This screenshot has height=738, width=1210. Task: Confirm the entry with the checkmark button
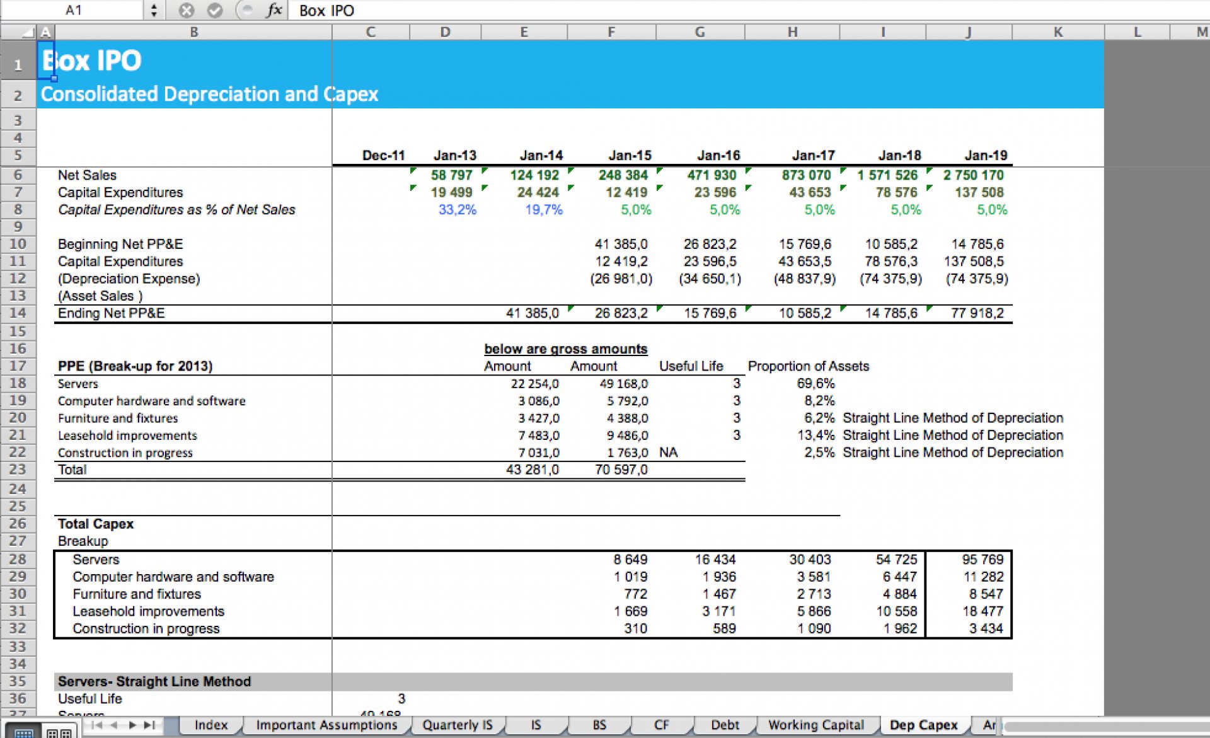click(x=215, y=10)
